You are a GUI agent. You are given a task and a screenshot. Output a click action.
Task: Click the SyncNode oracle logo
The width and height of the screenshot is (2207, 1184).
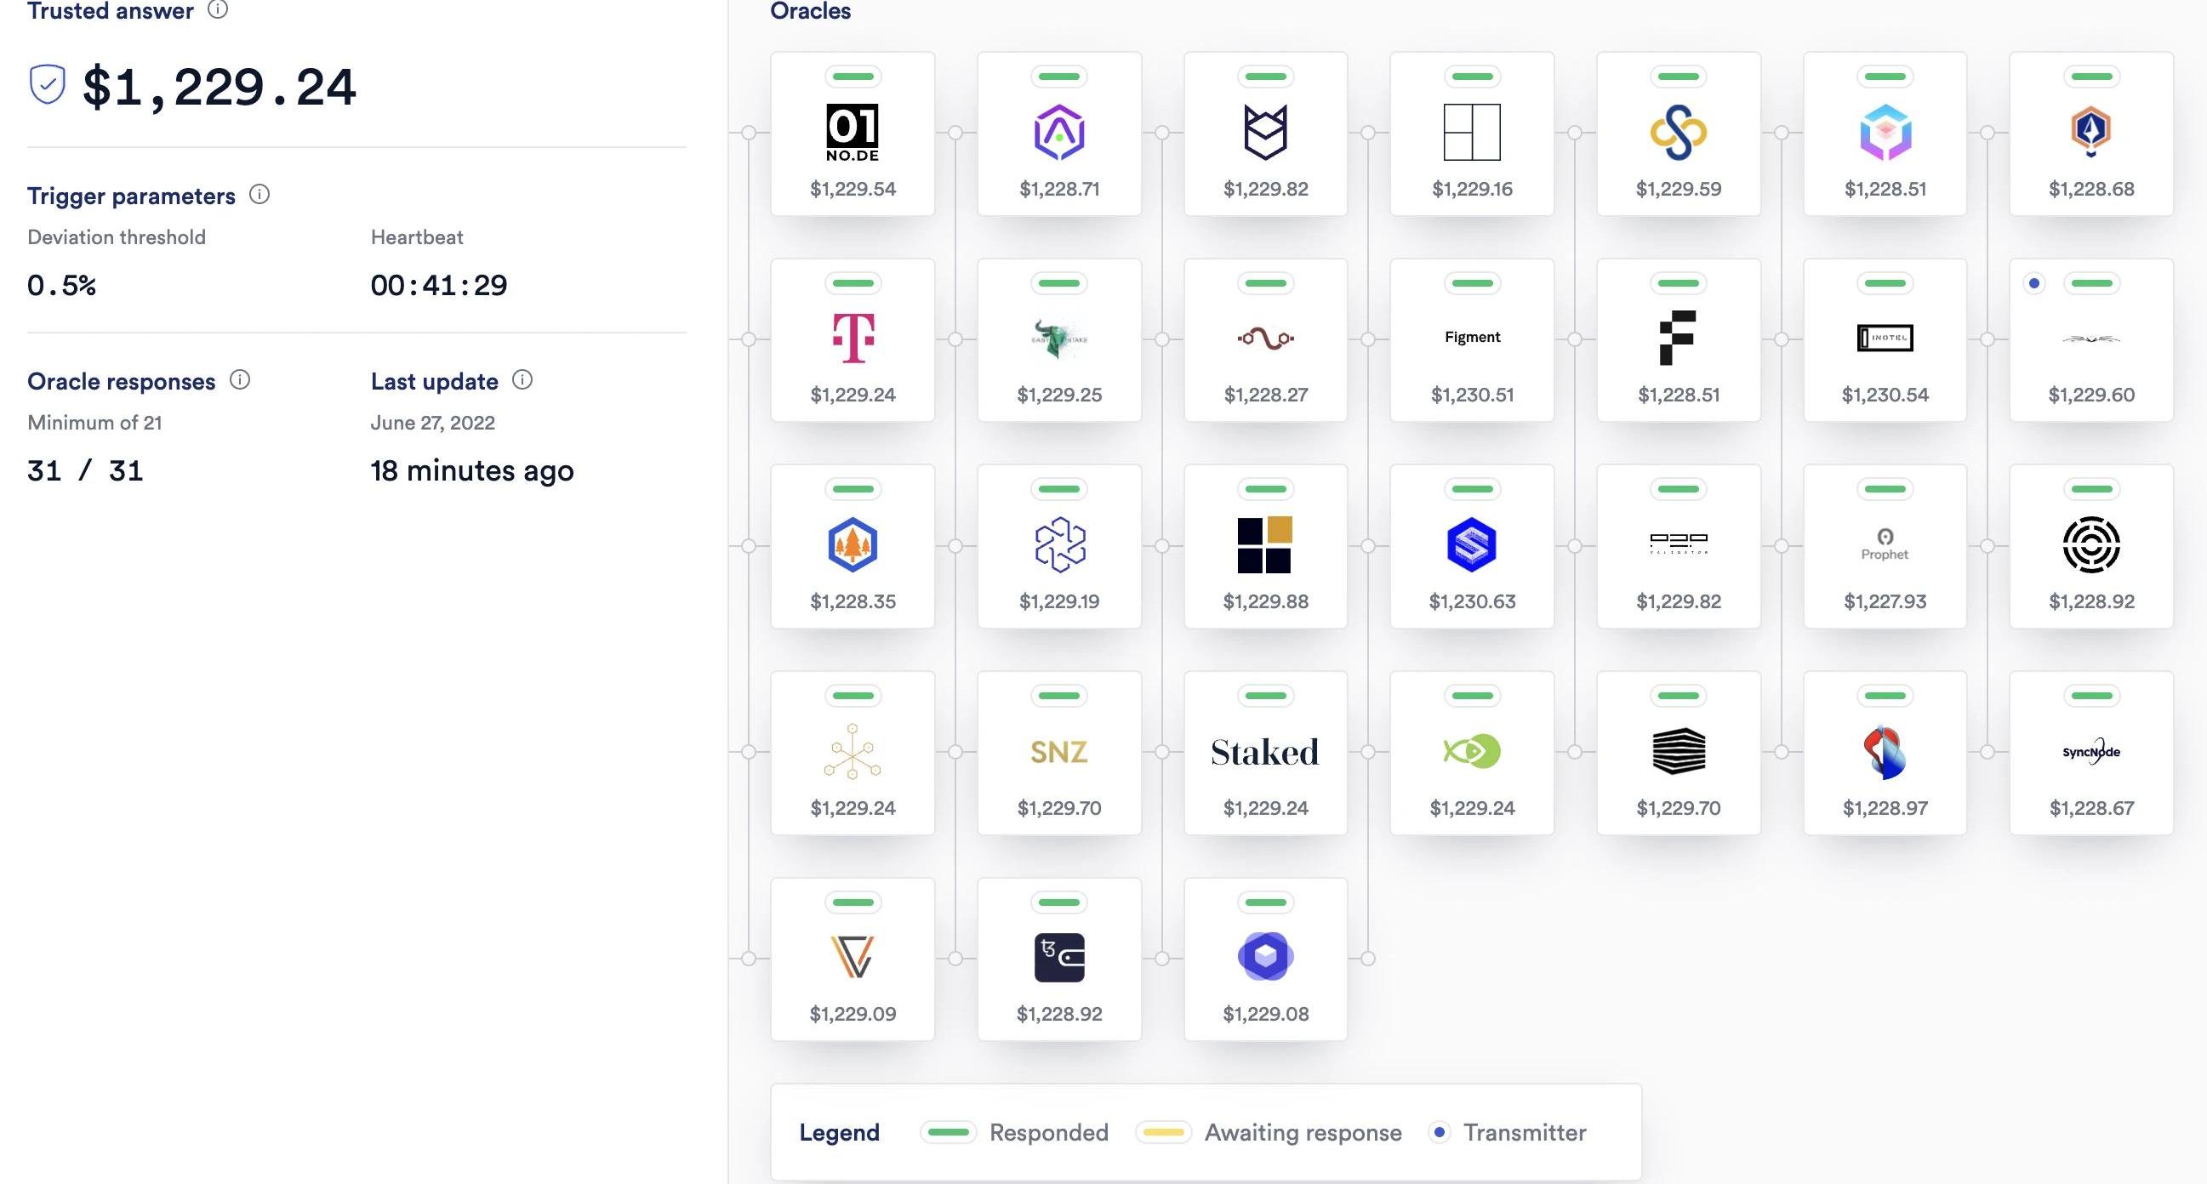2090,752
